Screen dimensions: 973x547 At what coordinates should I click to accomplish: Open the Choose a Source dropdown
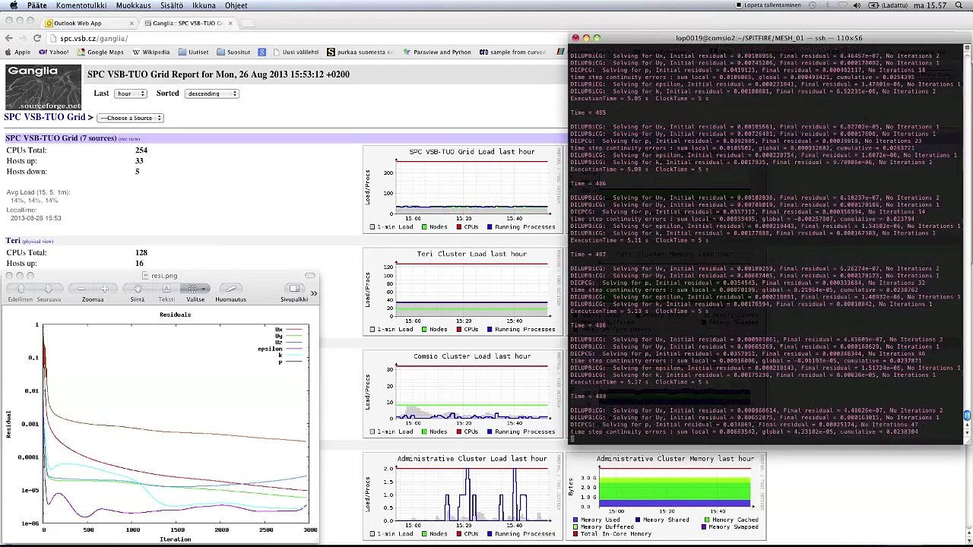131,118
